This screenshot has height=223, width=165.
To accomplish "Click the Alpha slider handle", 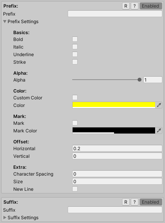I will pyautogui.click(x=140, y=80).
